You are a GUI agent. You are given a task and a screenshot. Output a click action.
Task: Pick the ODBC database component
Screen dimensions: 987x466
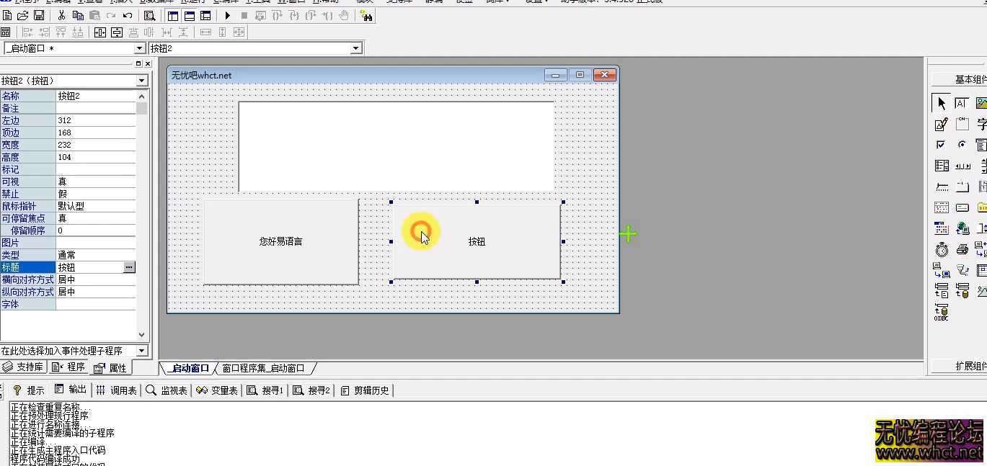(942, 311)
